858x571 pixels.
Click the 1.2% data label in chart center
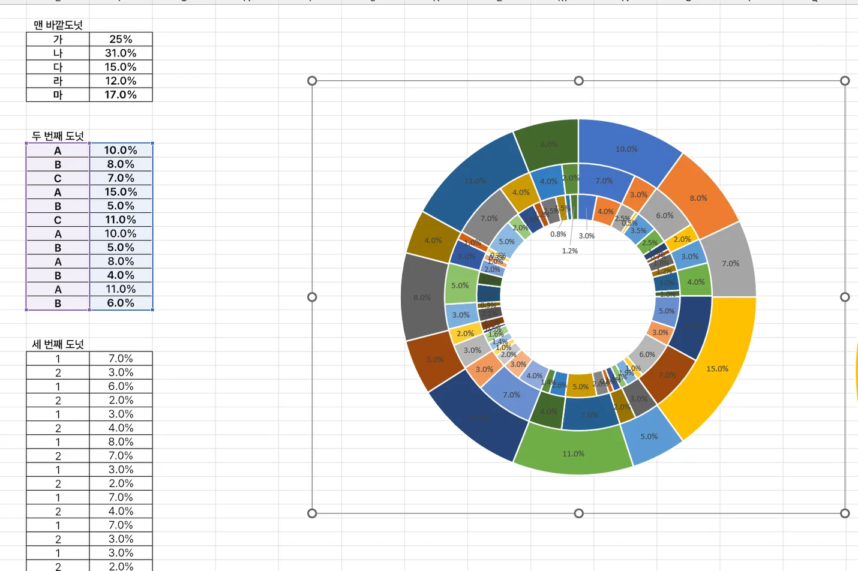tap(570, 251)
